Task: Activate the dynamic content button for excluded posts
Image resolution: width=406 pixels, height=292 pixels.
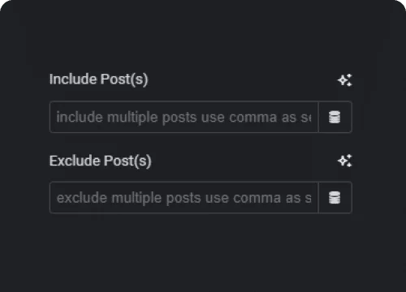Action: coord(335,198)
